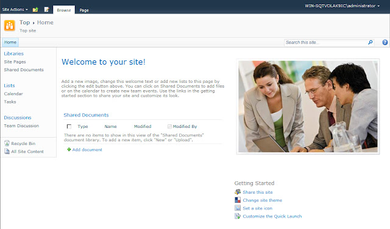Viewport: 390px width, 229px height.
Task: Open the Home top navigation tab
Action: pyautogui.click(x=10, y=42)
